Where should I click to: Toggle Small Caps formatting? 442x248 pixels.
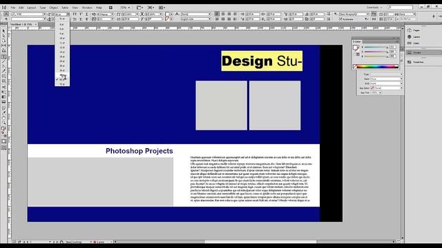[x=75, y=19]
